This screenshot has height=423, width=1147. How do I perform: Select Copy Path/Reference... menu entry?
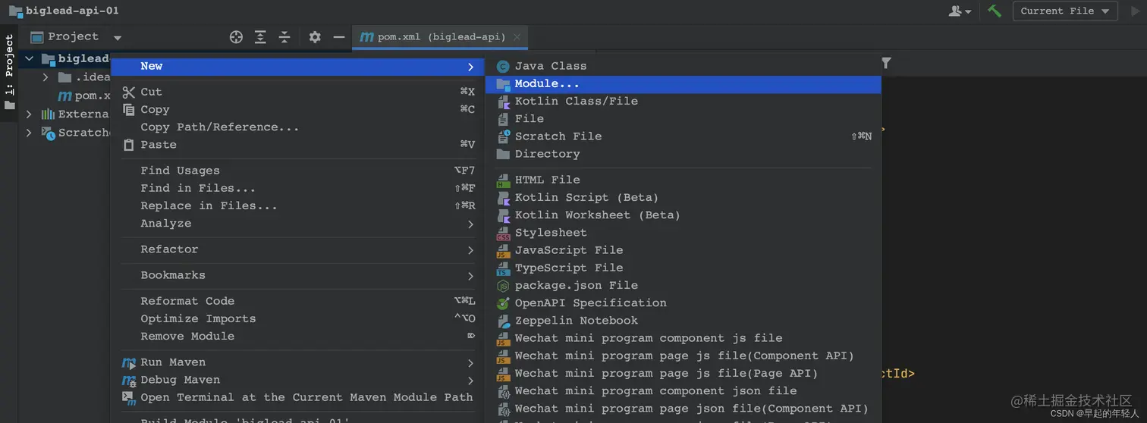[297, 127]
